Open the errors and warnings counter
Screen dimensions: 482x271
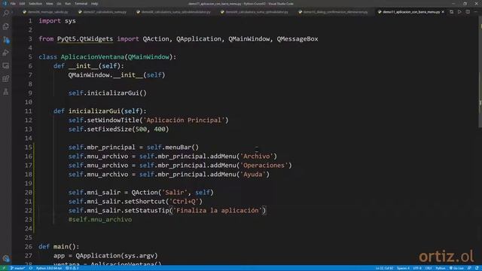point(72,268)
